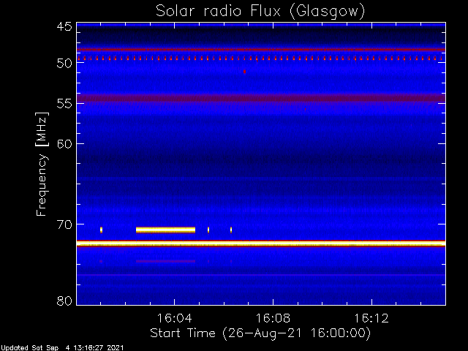Click the 16:08 time axis label
The height and width of the screenshot is (351, 468).
(x=273, y=318)
